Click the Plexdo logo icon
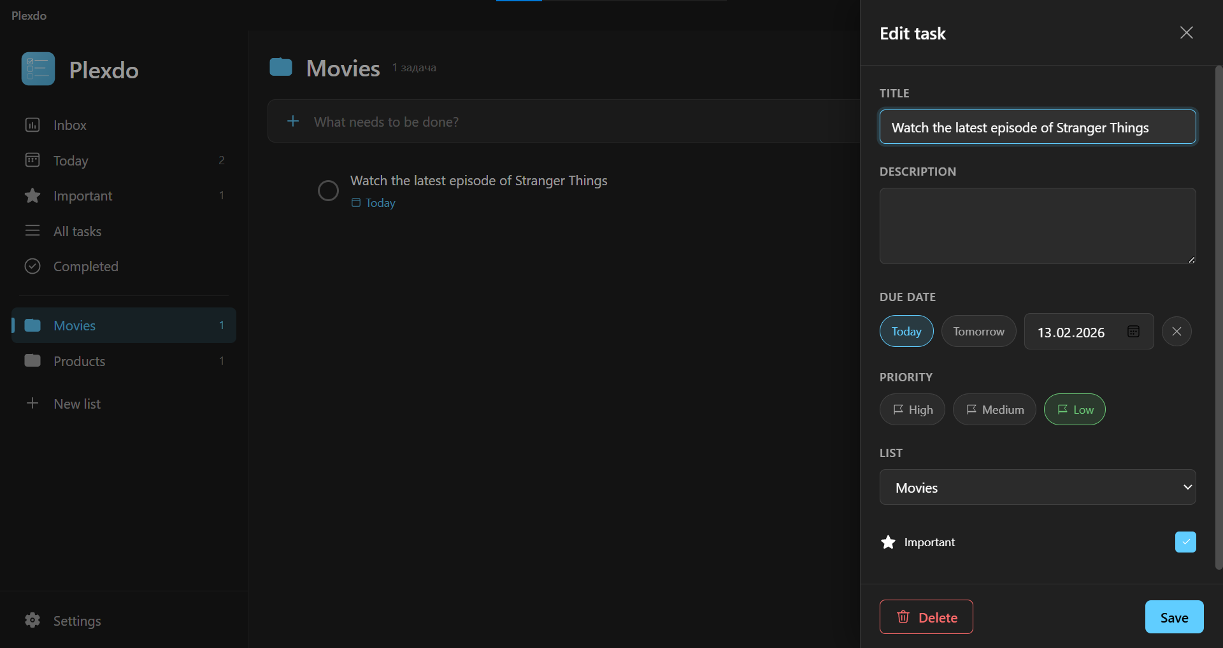The image size is (1223, 648). tap(38, 69)
